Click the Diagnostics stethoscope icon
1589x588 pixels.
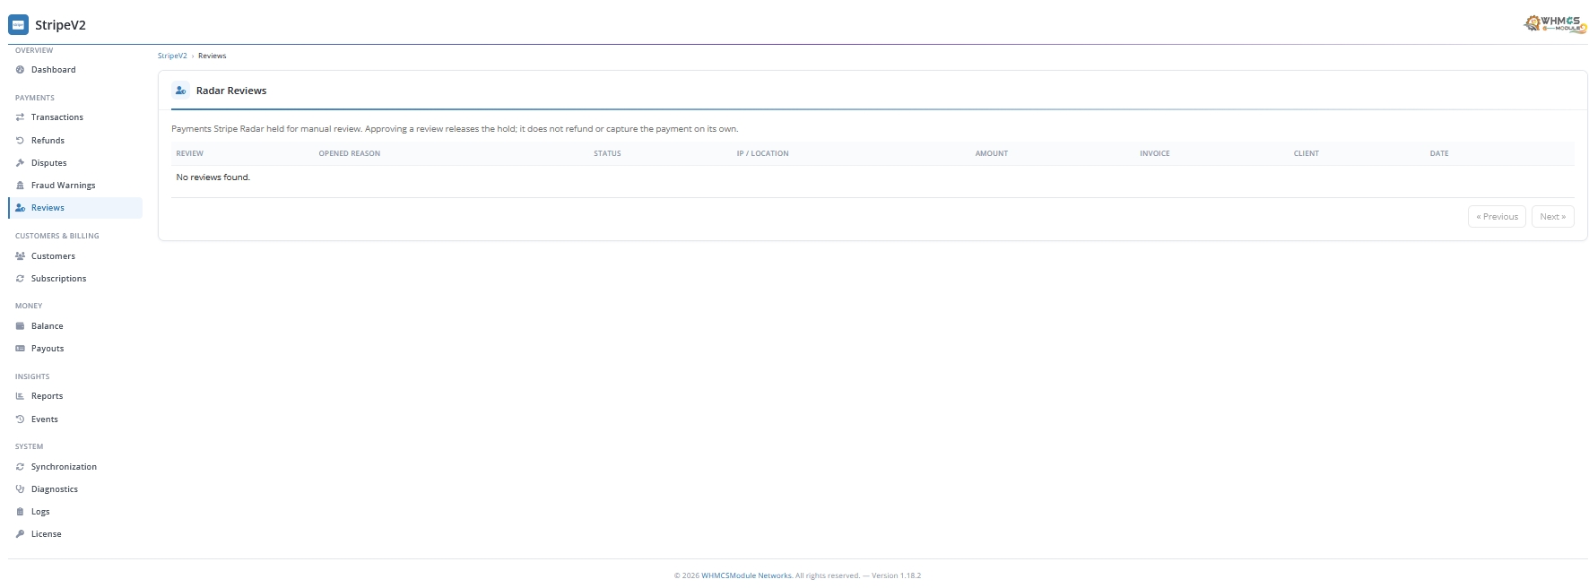[20, 489]
